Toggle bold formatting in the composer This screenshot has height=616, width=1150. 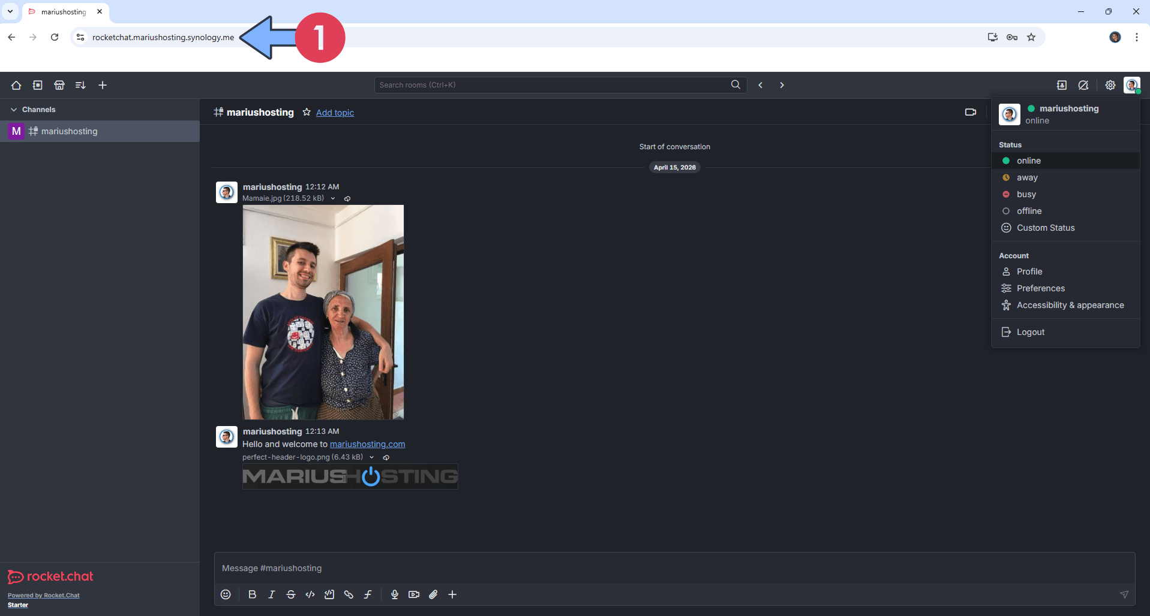click(253, 594)
